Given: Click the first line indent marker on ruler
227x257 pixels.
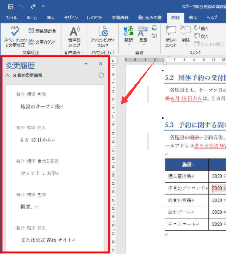Looking at the screenshot, I should click(169, 58).
